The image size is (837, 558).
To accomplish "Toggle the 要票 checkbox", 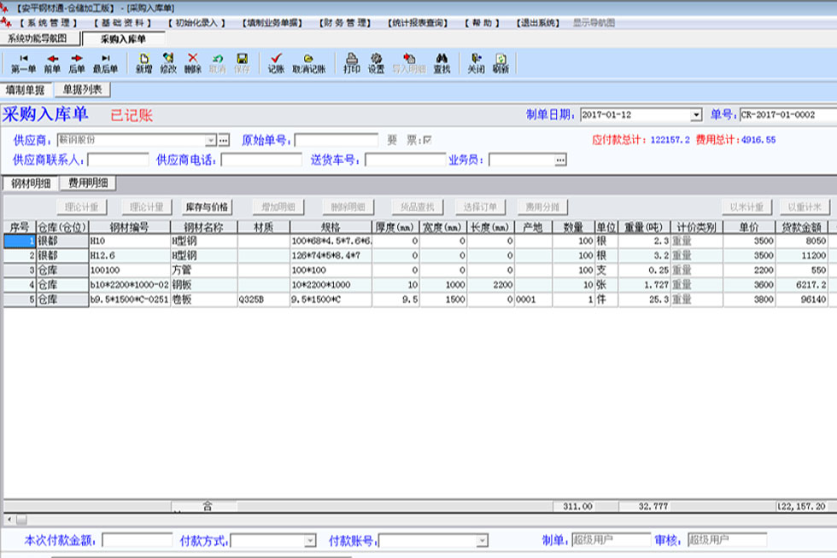I will 427,140.
